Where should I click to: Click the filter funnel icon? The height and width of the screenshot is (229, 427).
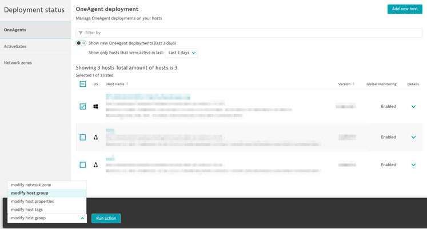(81, 33)
